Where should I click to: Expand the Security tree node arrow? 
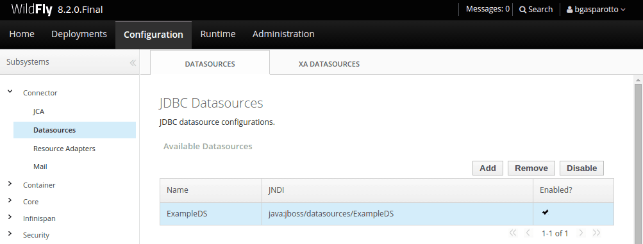coord(10,234)
